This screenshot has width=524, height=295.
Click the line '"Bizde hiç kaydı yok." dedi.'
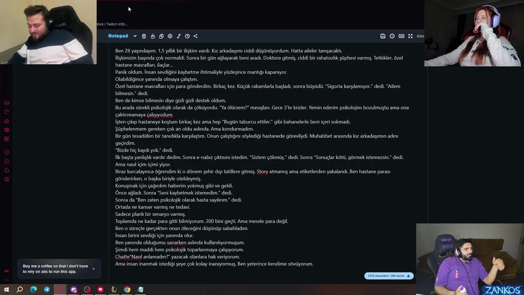point(144,150)
